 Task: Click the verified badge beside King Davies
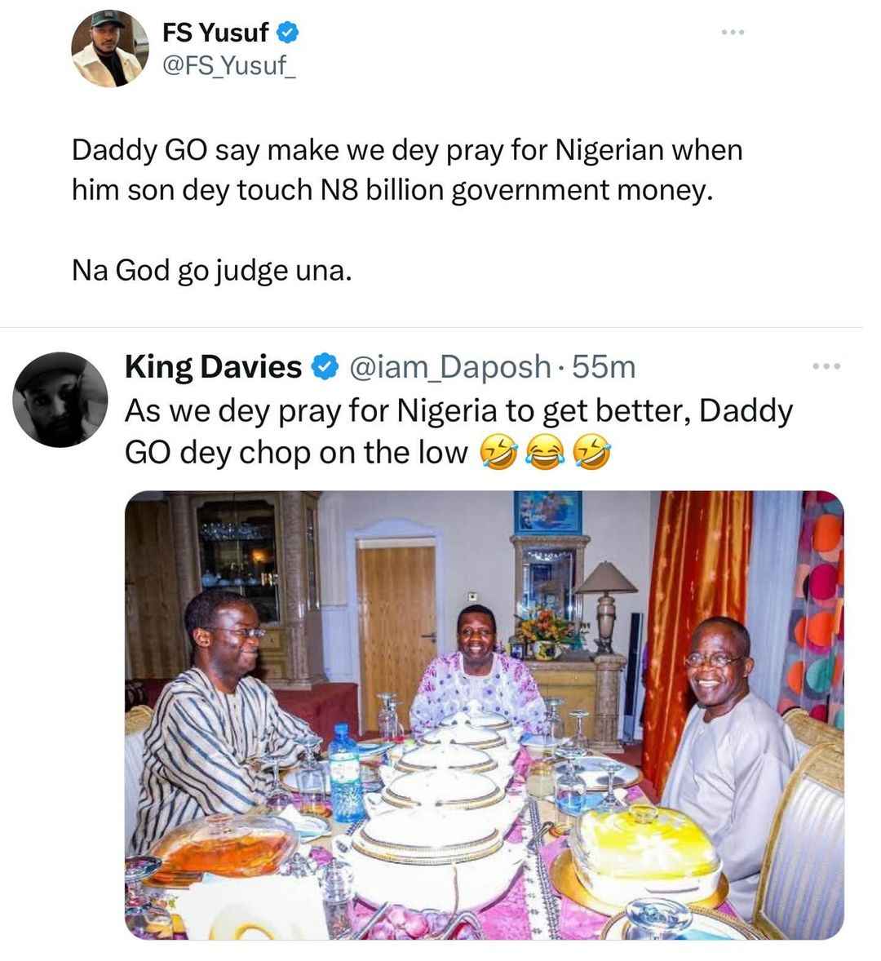(324, 366)
